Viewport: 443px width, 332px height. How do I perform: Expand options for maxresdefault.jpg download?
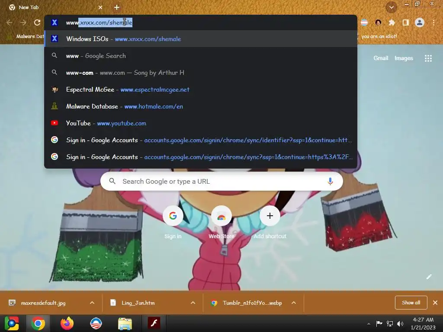tap(92, 303)
